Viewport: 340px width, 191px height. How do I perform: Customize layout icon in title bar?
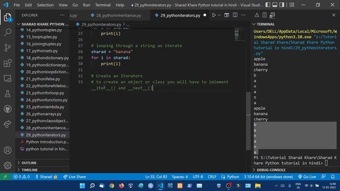pyautogui.click(x=292, y=5)
